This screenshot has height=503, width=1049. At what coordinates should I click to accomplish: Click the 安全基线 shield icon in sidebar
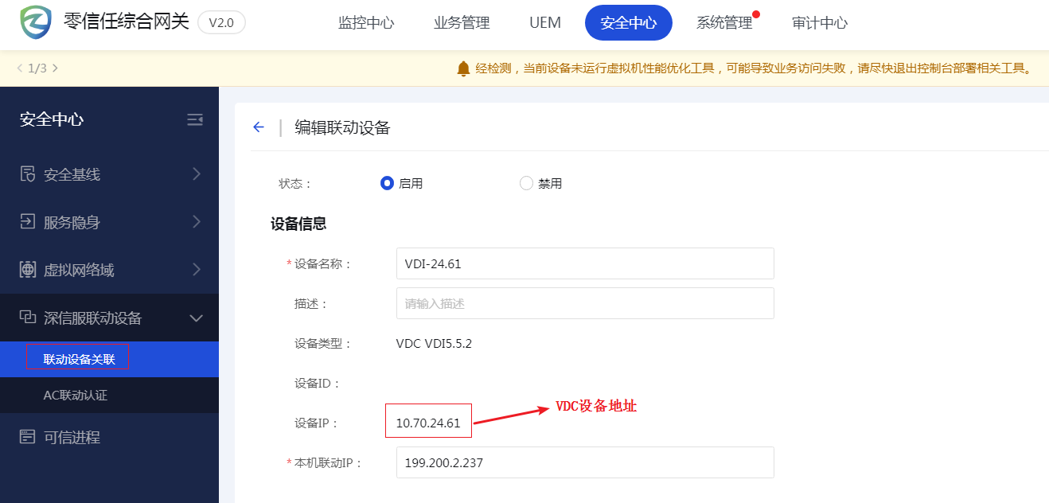click(x=28, y=174)
